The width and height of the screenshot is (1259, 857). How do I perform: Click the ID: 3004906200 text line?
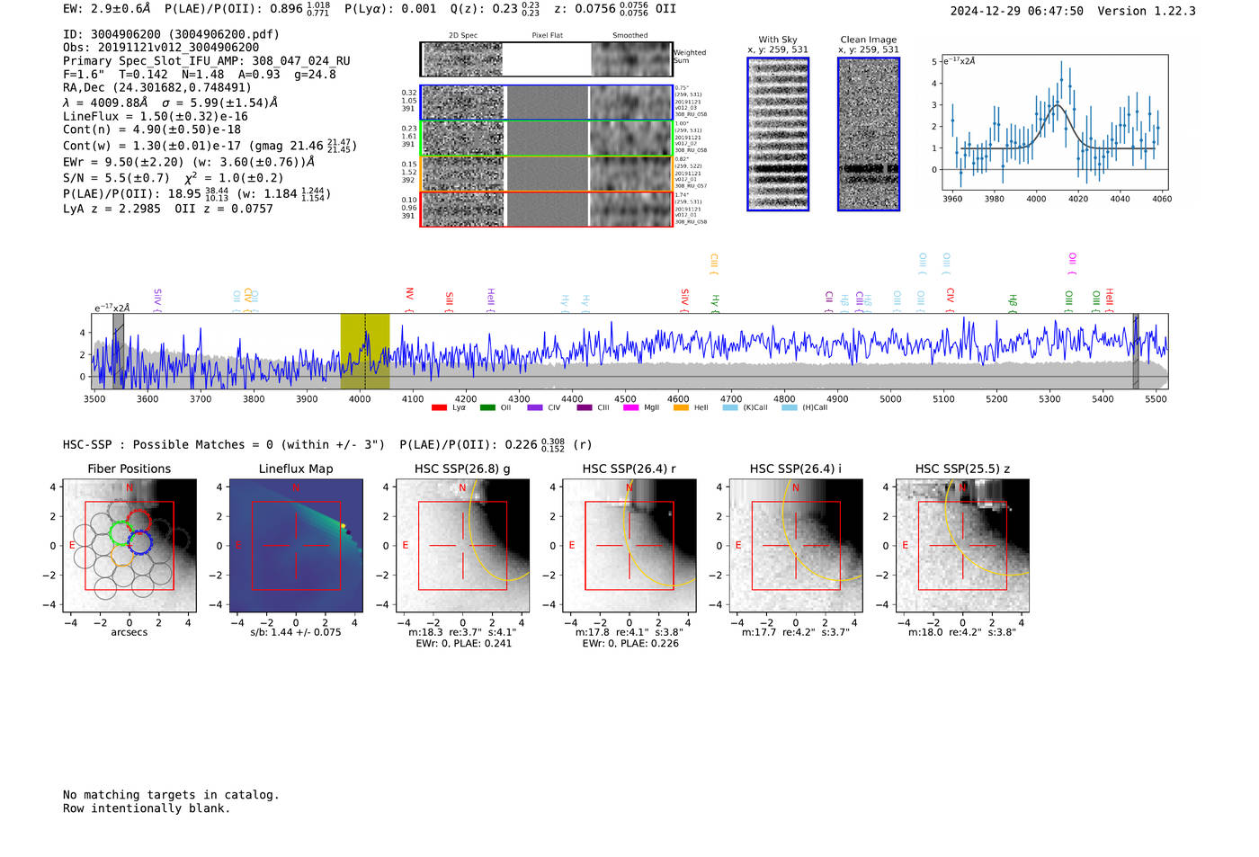[x=171, y=34]
